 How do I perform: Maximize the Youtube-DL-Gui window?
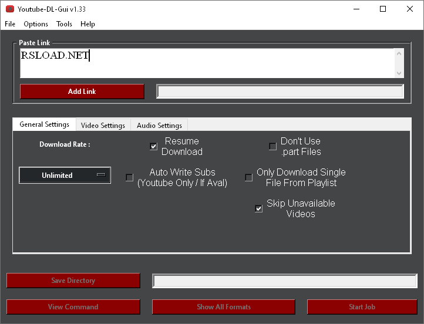click(x=383, y=9)
